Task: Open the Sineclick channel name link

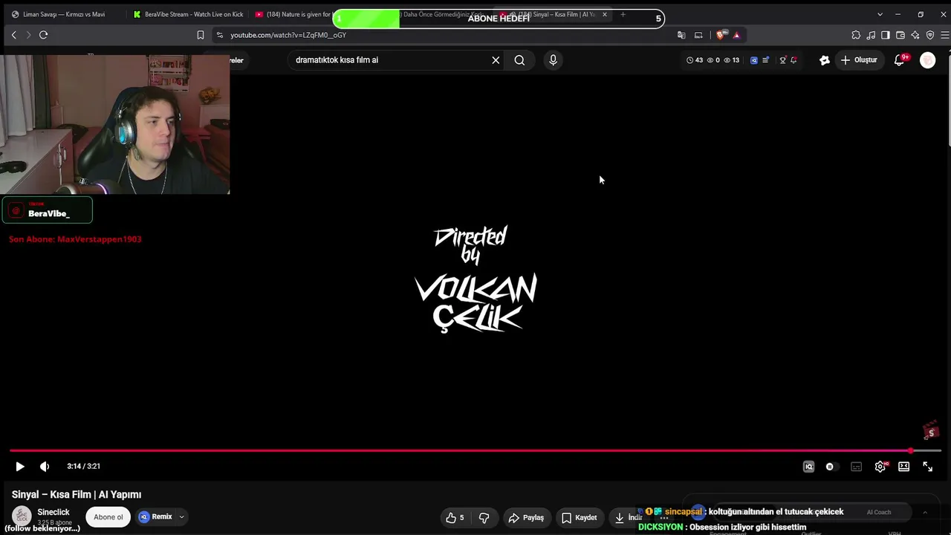Action: (x=53, y=512)
